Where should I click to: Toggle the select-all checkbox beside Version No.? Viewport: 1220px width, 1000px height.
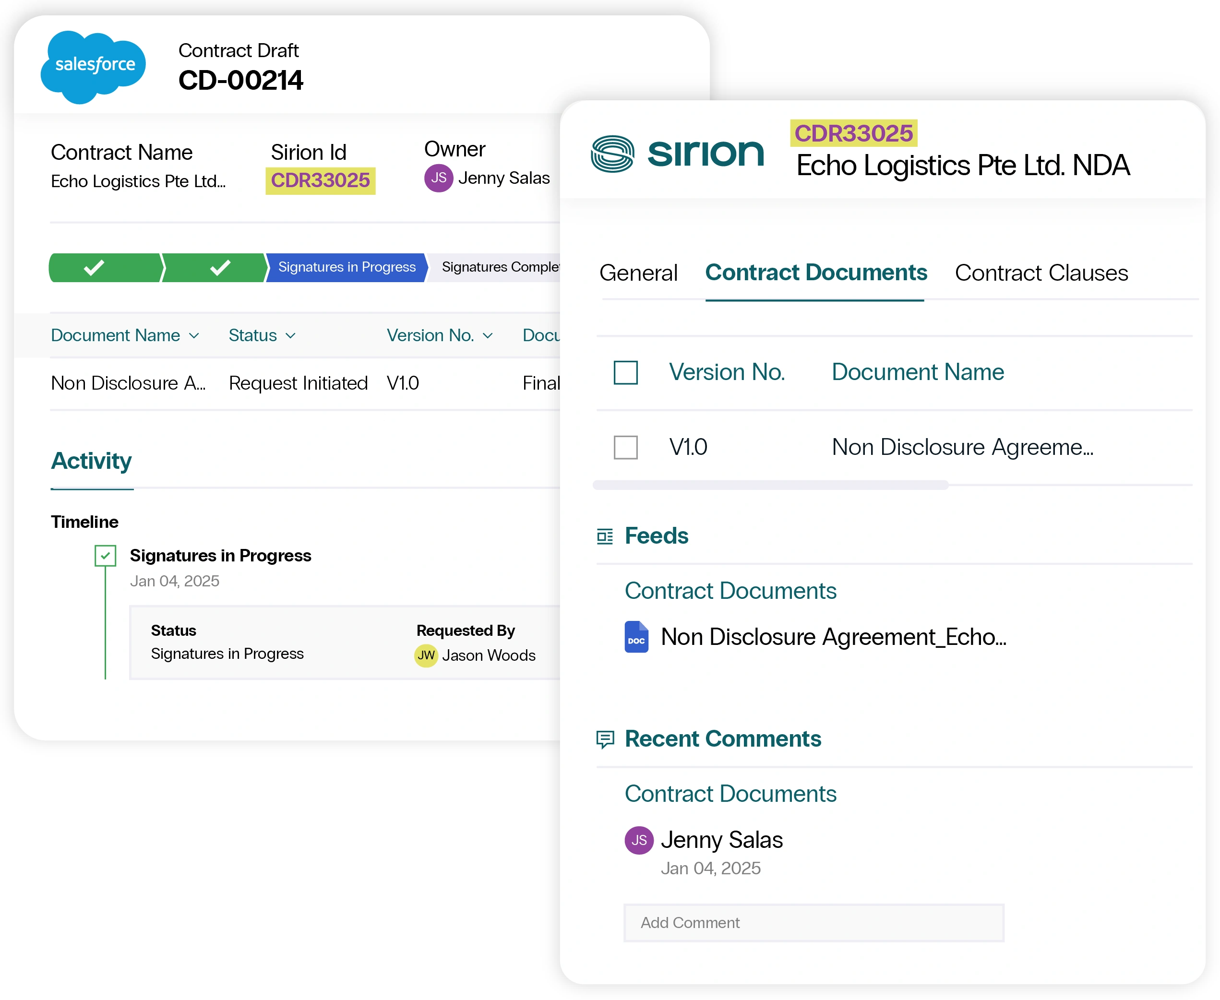(625, 373)
